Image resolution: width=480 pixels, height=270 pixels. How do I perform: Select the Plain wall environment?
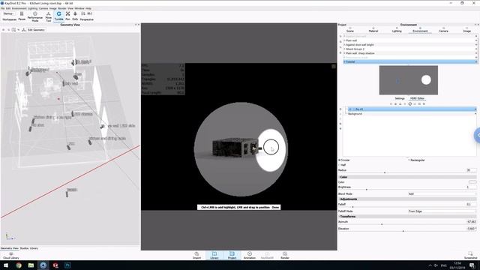[409, 40]
